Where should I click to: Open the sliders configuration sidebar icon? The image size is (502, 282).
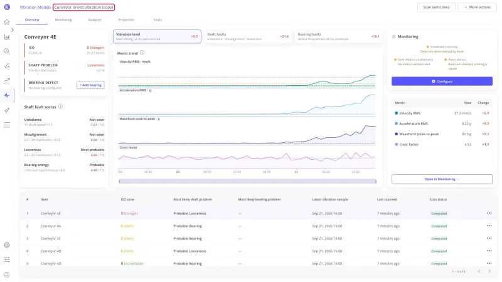[x=7, y=259]
